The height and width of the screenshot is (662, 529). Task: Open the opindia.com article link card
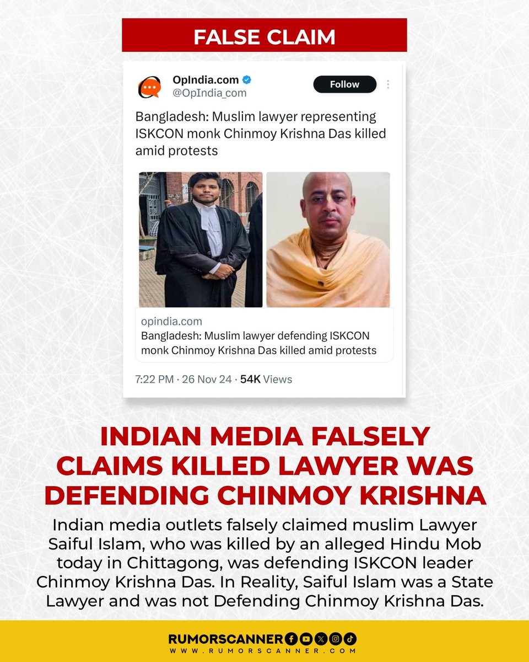tap(264, 335)
